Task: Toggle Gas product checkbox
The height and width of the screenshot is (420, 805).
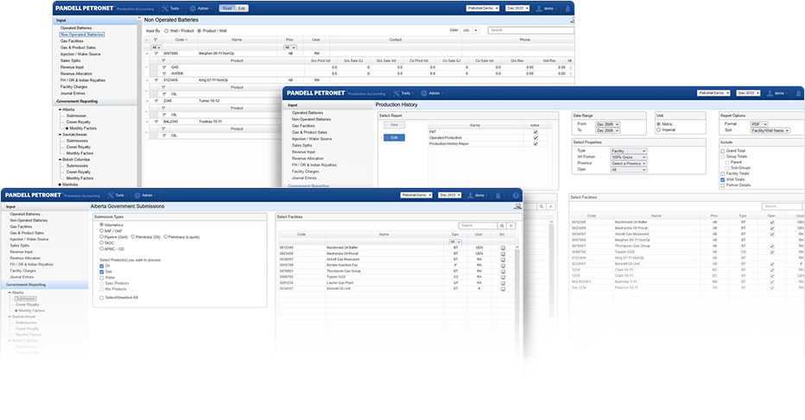Action: tap(102, 272)
